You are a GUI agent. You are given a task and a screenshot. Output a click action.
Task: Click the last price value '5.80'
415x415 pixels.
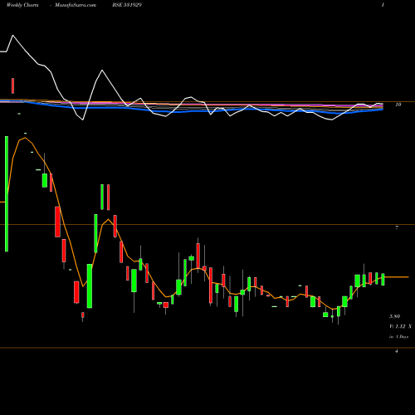[394, 316]
